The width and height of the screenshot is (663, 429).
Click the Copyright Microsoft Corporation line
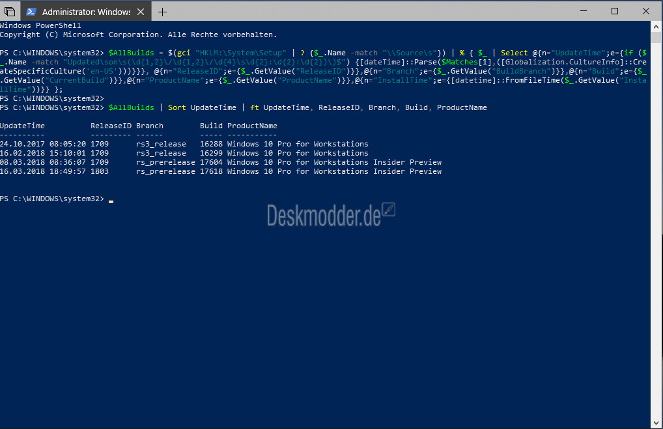138,35
